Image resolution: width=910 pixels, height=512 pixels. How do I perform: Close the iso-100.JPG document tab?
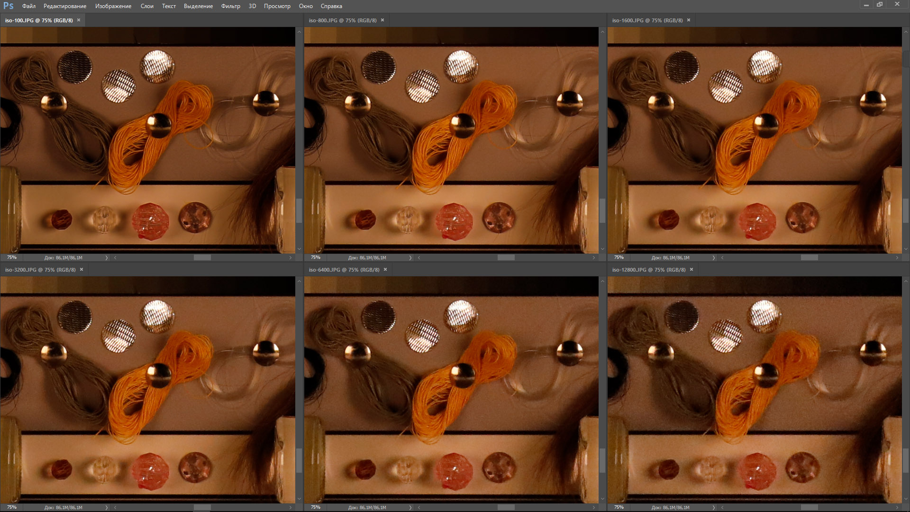pyautogui.click(x=79, y=20)
